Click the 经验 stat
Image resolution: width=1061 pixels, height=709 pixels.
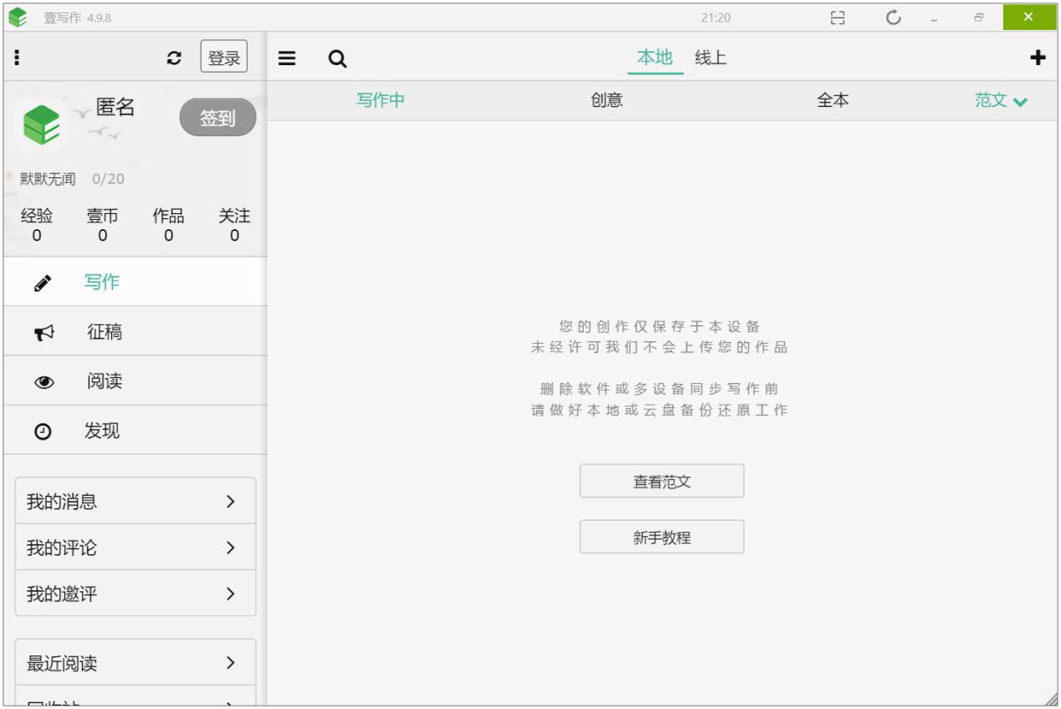[37, 225]
